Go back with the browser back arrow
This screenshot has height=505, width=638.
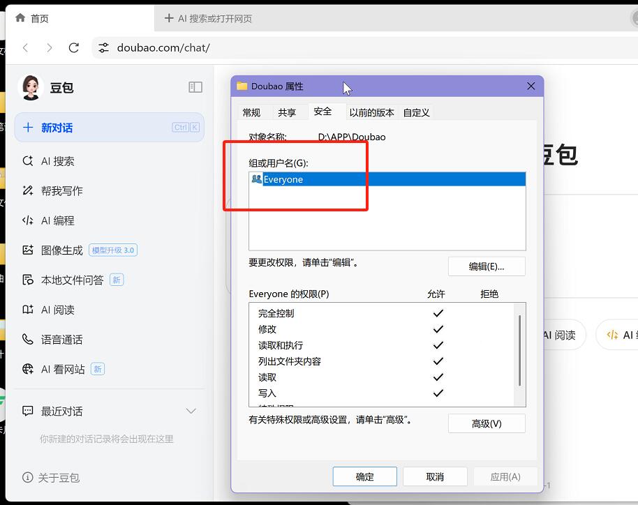point(25,48)
